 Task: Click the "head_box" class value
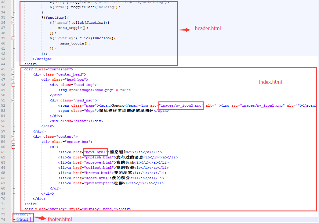coord(75,80)
